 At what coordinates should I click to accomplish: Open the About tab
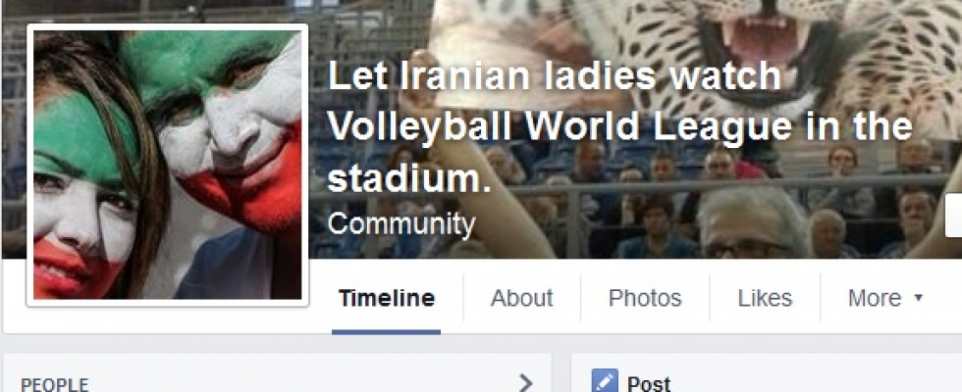(x=521, y=298)
